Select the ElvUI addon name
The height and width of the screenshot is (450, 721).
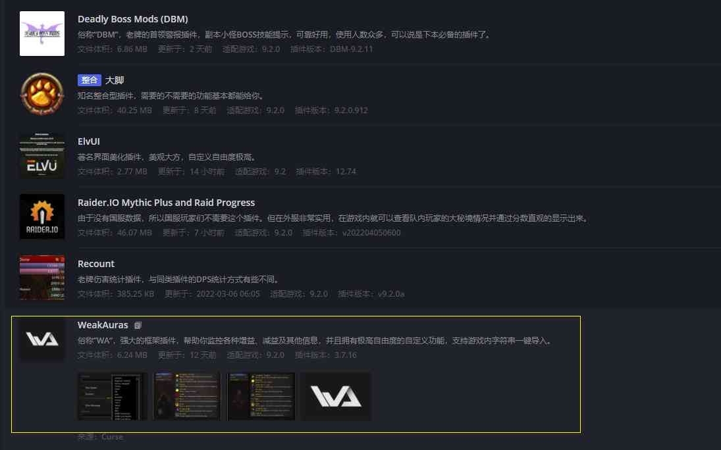89,141
